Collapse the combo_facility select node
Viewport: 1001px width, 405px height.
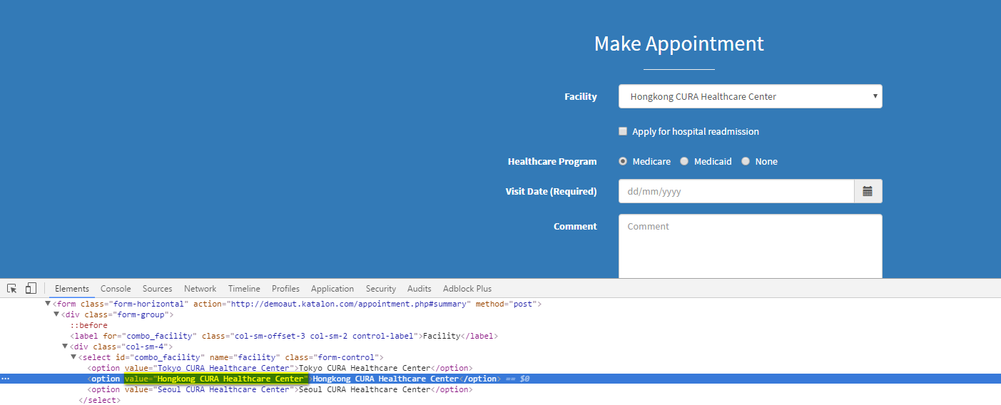[x=73, y=357]
